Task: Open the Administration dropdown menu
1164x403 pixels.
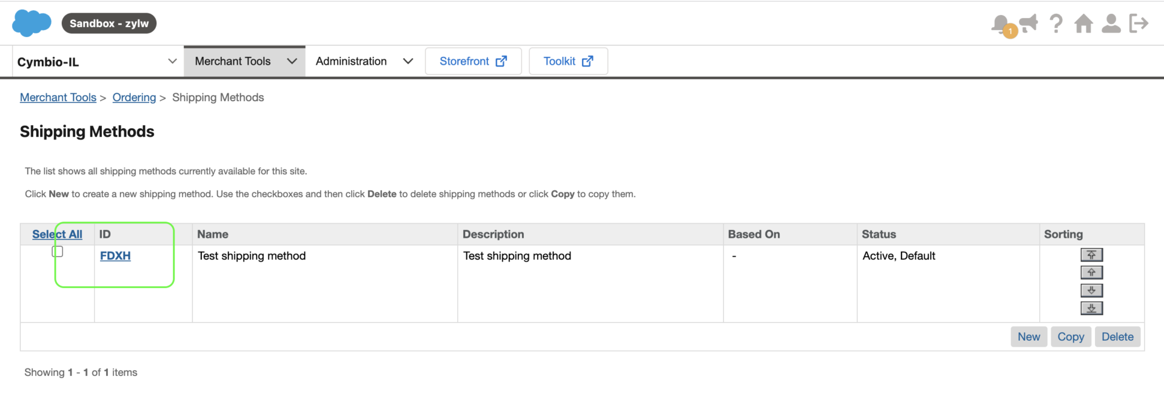Action: click(x=408, y=61)
